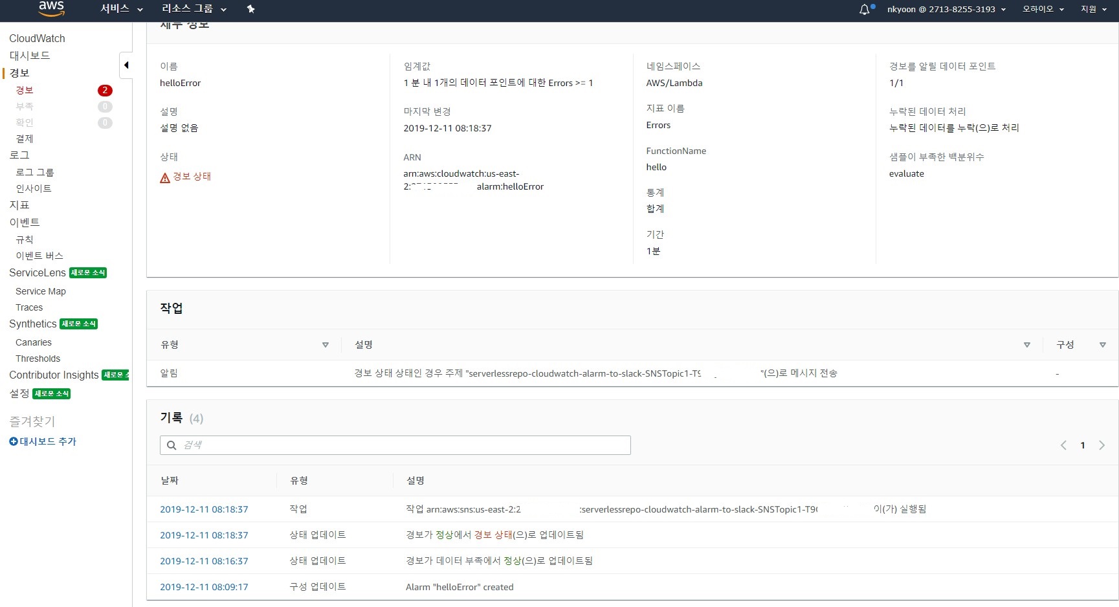Go to next page of 기록
The height and width of the screenshot is (607, 1119).
(x=1102, y=445)
